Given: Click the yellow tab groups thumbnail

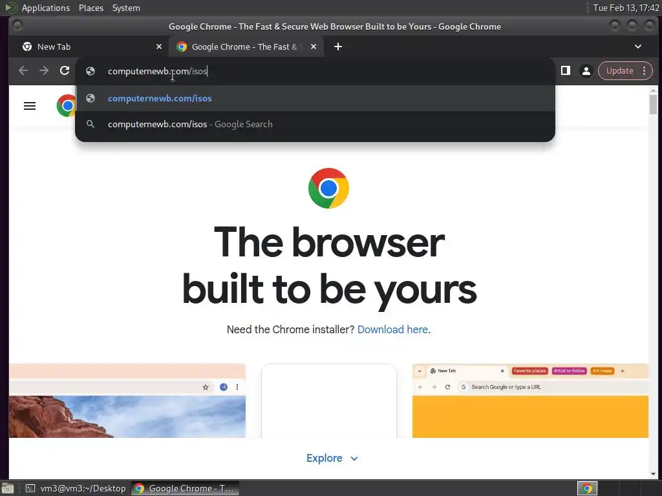Looking at the screenshot, I should [x=530, y=400].
